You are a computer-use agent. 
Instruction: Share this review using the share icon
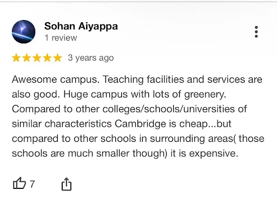67,184
